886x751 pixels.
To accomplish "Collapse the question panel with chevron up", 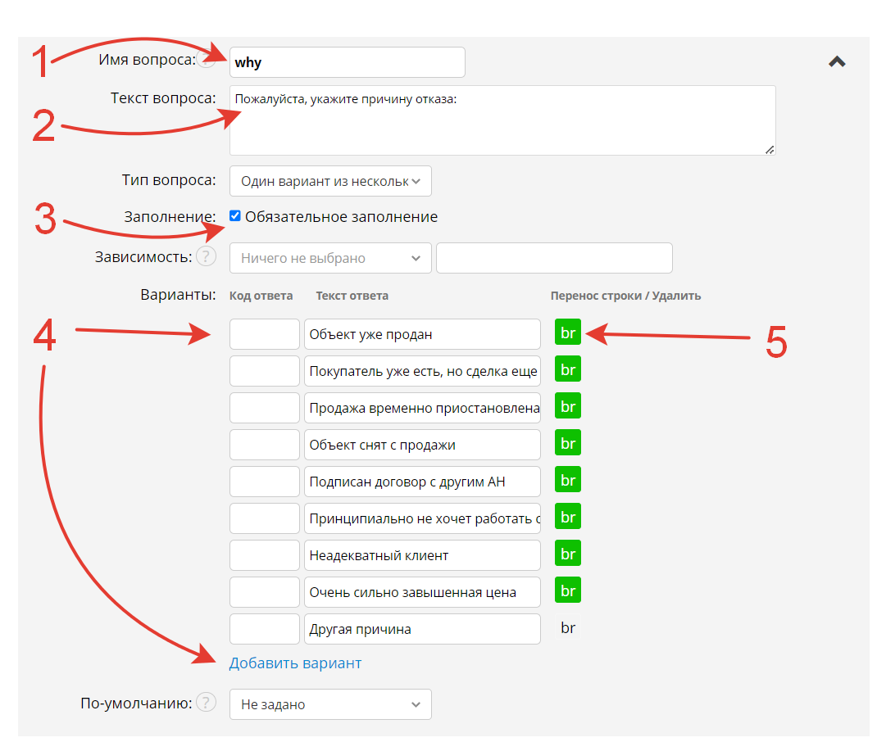I will (x=837, y=61).
